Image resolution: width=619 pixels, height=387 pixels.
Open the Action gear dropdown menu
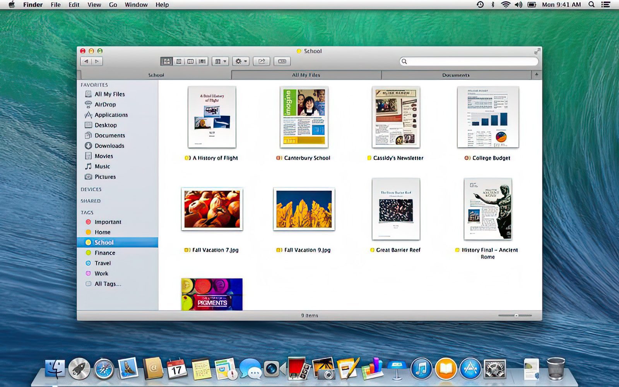coord(240,61)
